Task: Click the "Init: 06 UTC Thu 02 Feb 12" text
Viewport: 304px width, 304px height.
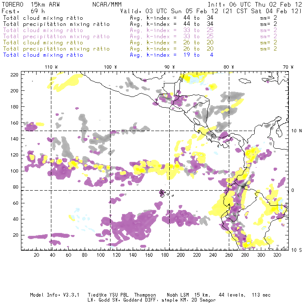Action: click(255, 5)
